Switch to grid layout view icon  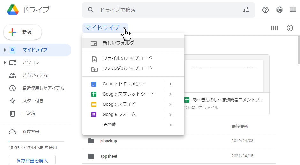tap(274, 28)
